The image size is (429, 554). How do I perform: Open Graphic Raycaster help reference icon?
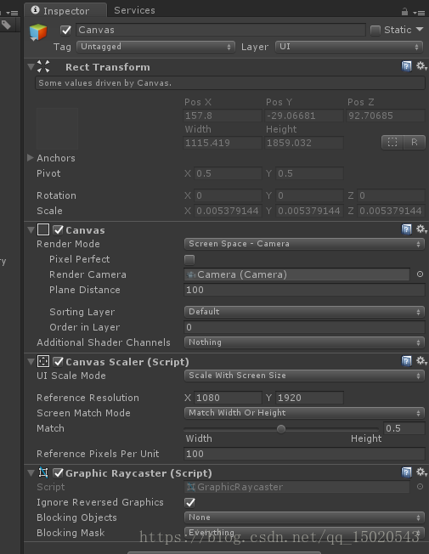point(406,472)
